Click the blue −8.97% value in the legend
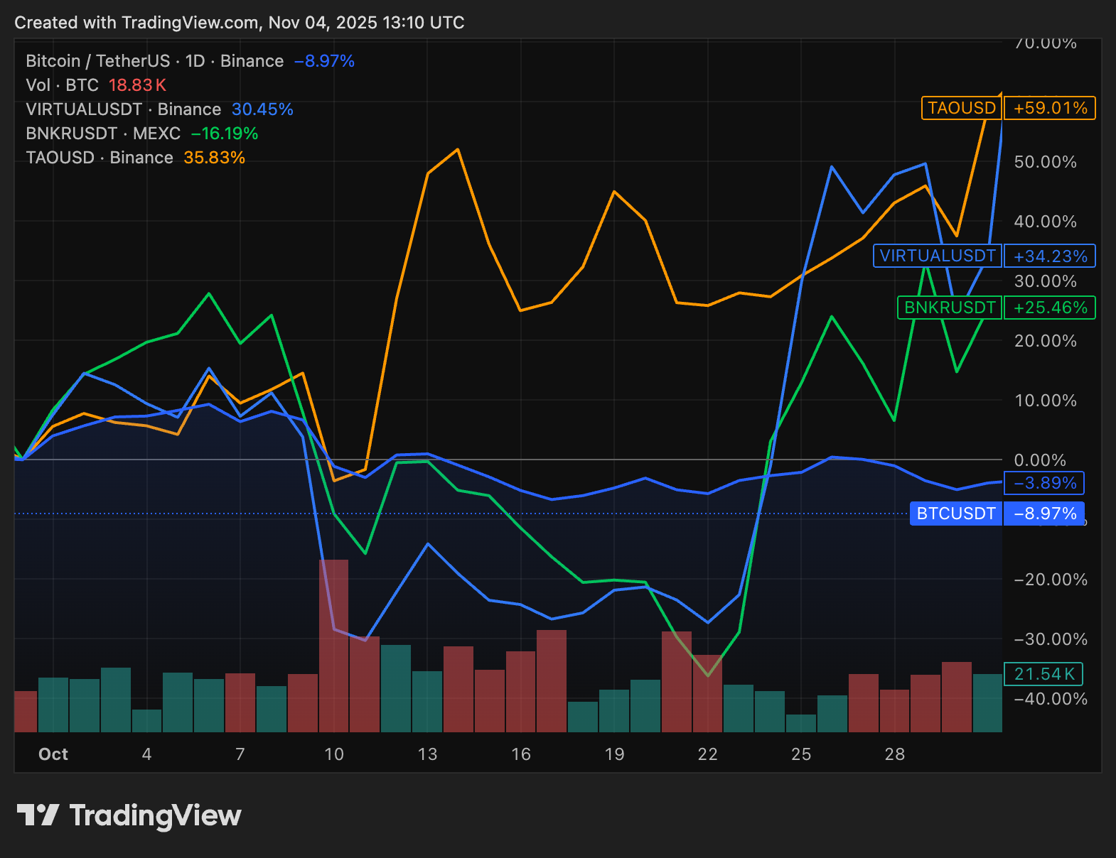The image size is (1116, 858). click(325, 61)
